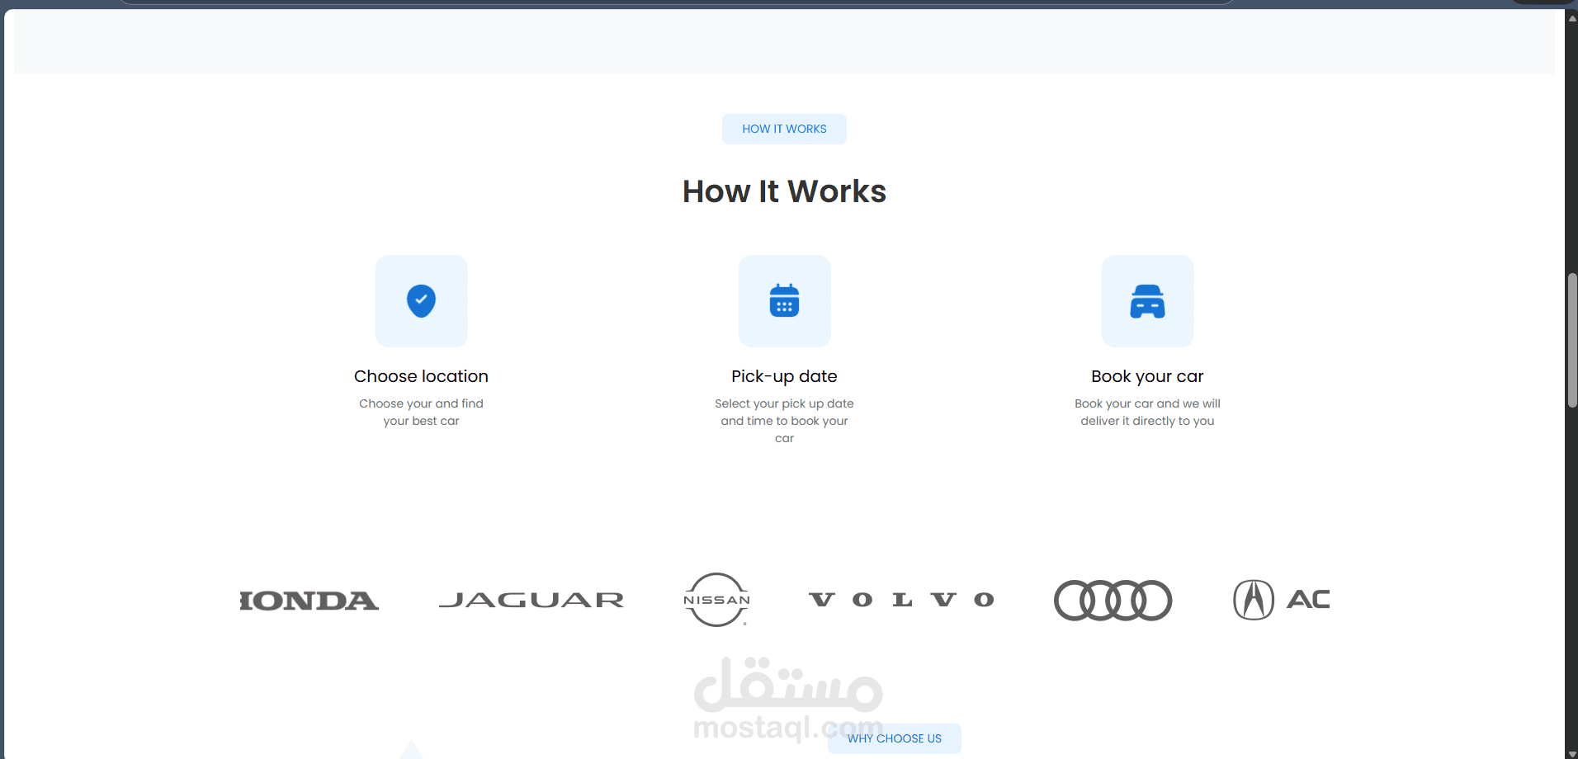This screenshot has height=759, width=1578.
Task: Click the 'Choose location' title
Action: (x=421, y=376)
